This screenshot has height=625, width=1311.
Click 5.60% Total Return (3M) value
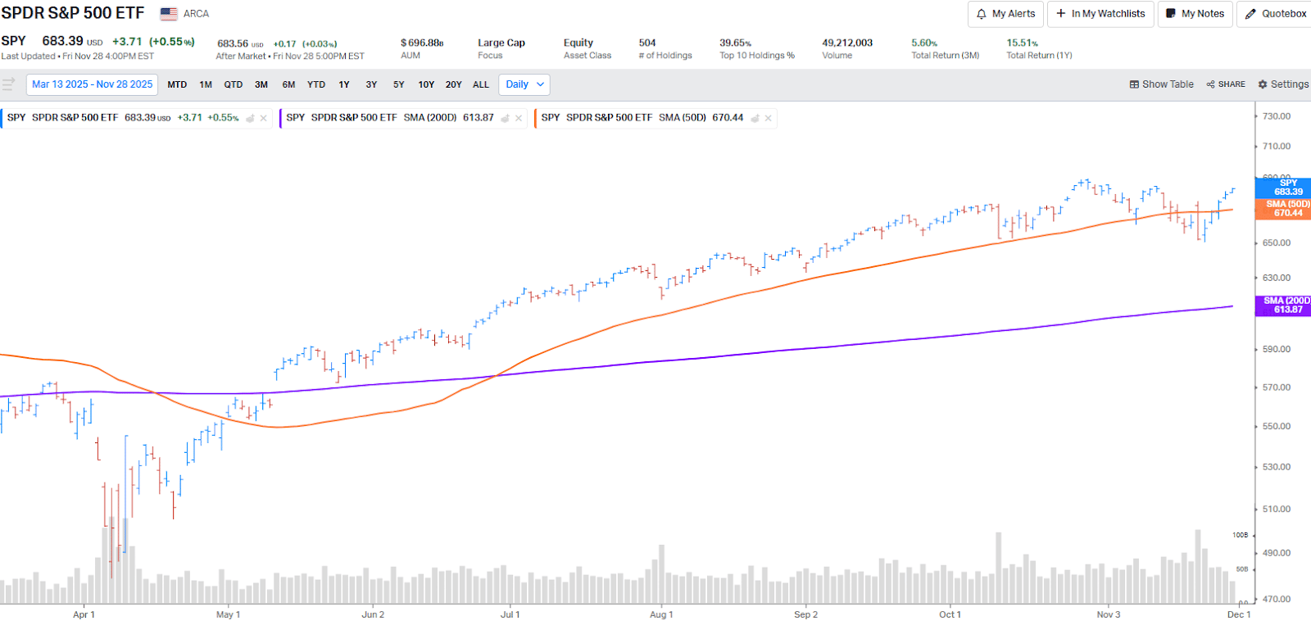coord(924,43)
